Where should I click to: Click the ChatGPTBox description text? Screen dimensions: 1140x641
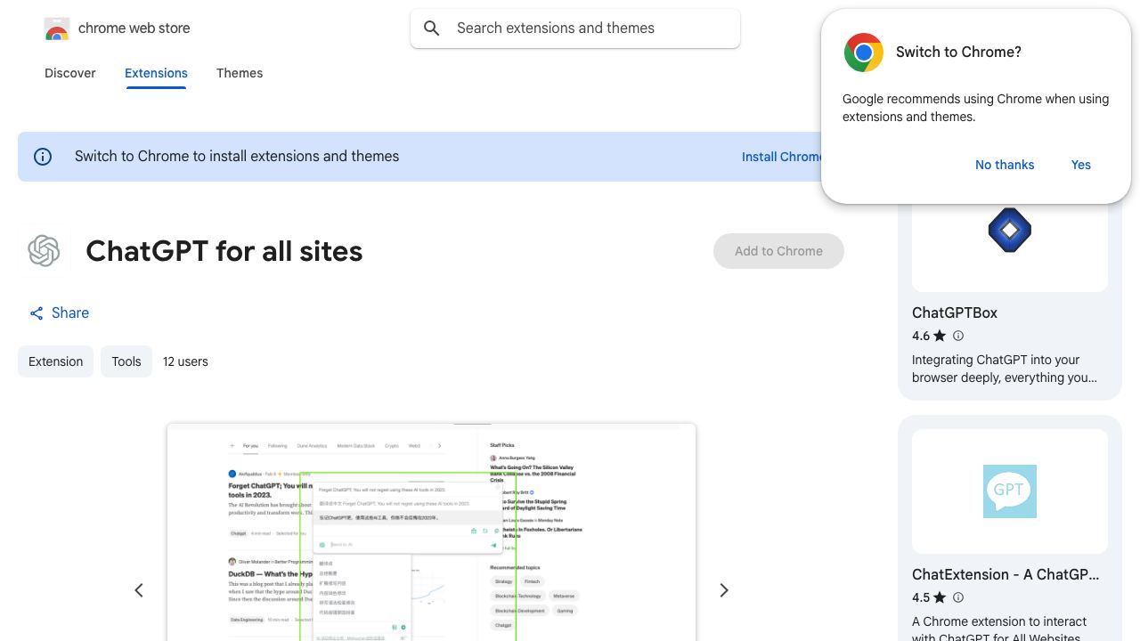click(1005, 369)
